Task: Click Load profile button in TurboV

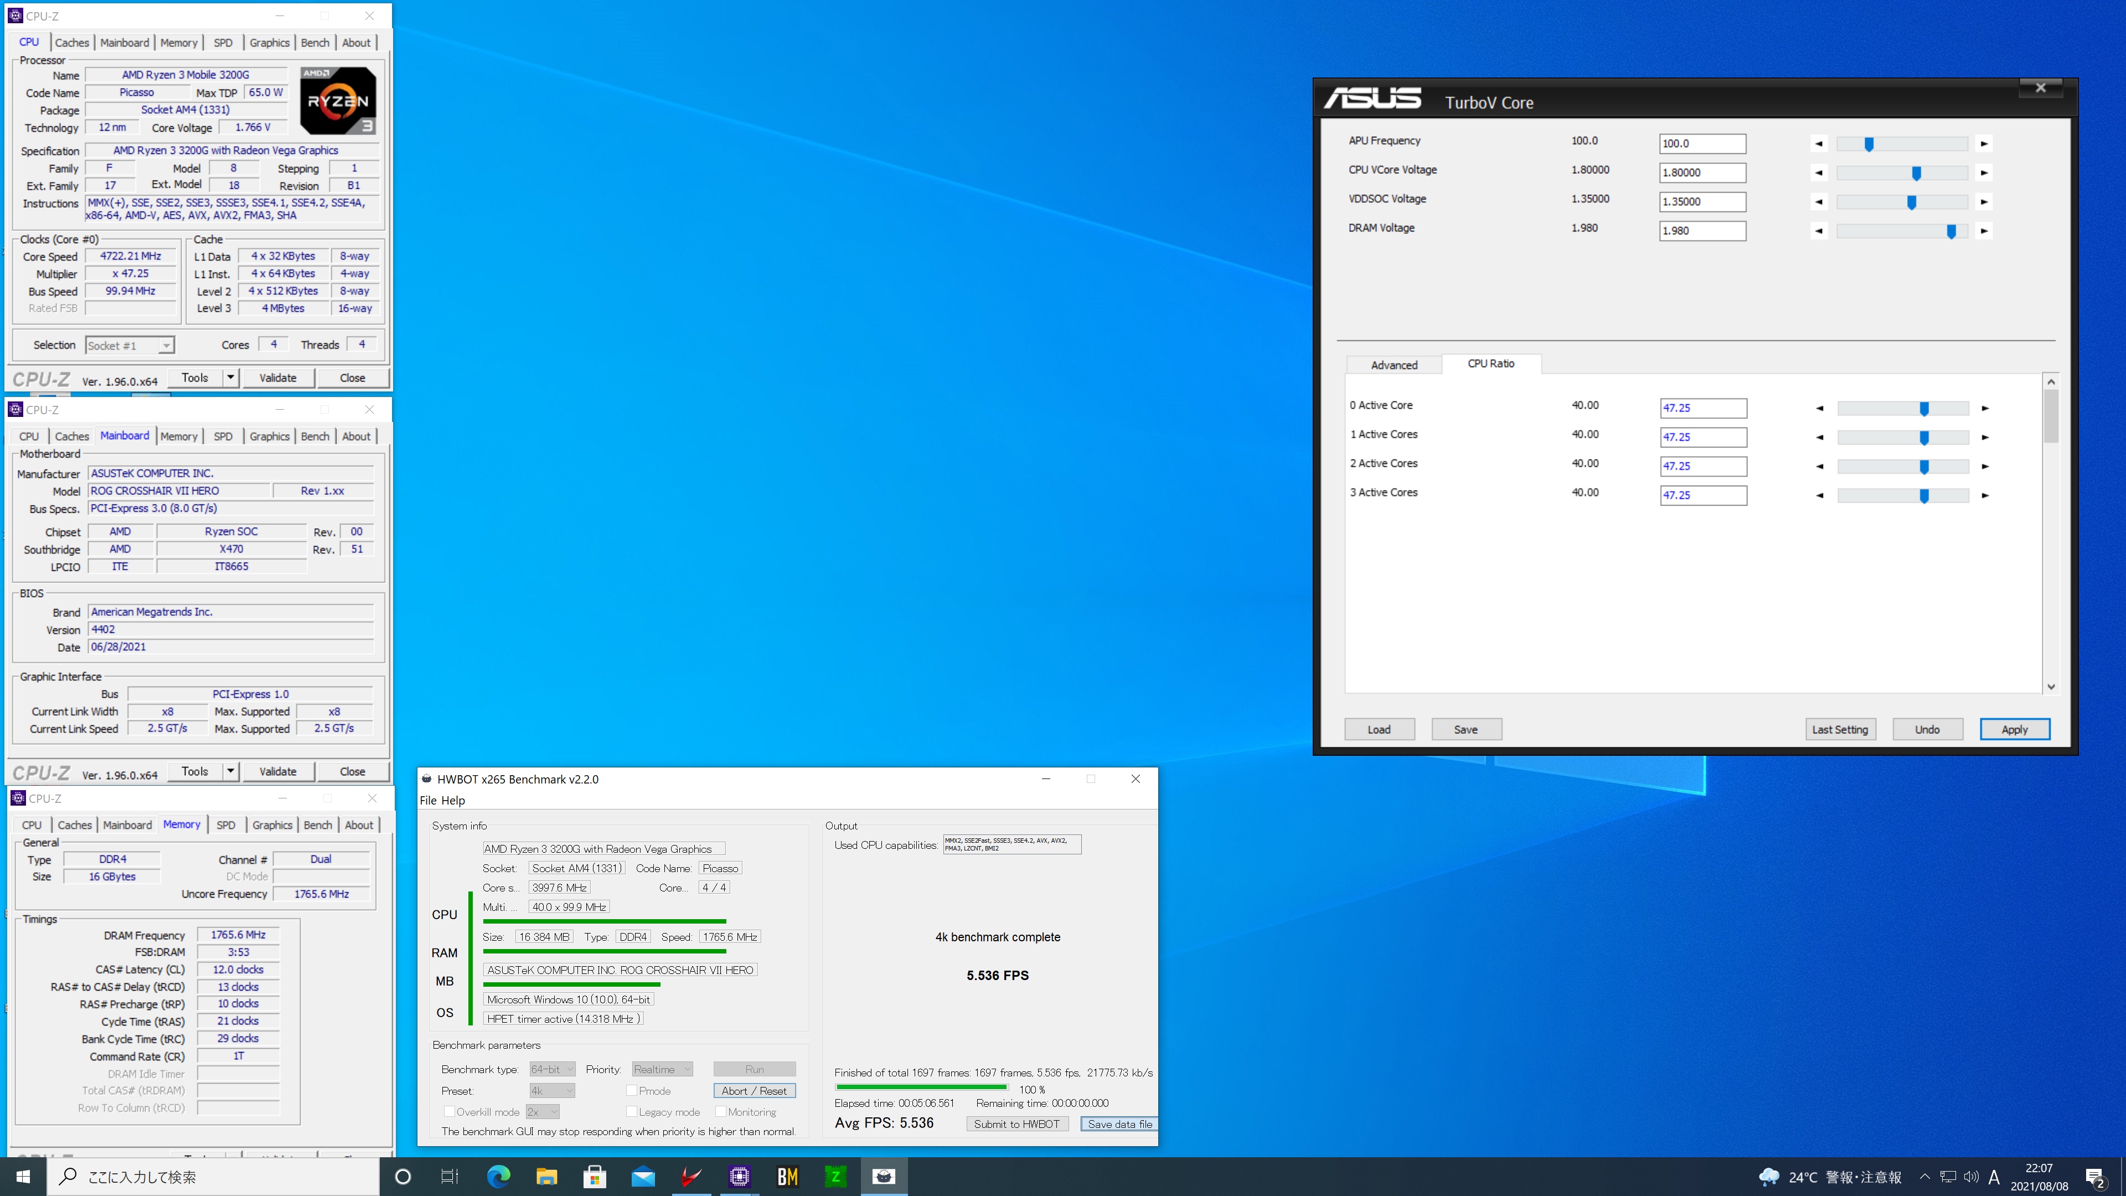Action: coord(1379,729)
